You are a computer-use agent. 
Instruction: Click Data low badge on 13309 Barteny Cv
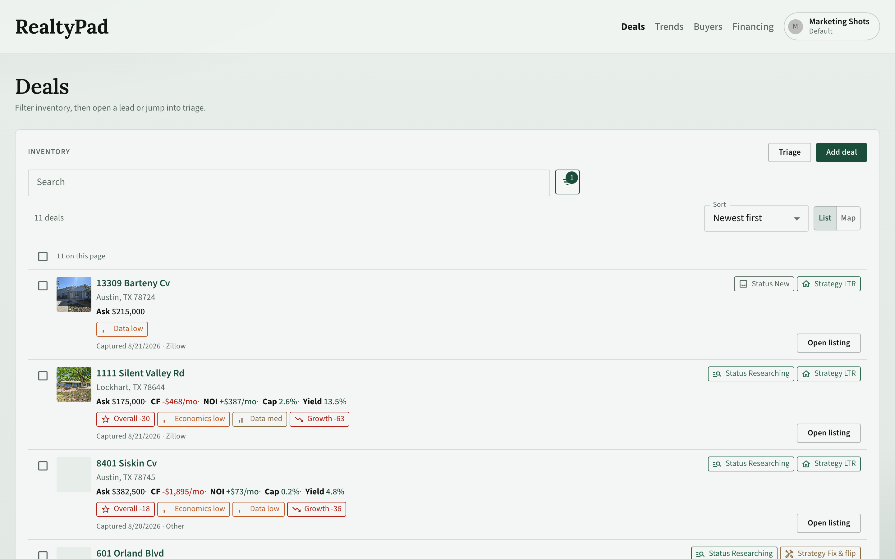(122, 329)
